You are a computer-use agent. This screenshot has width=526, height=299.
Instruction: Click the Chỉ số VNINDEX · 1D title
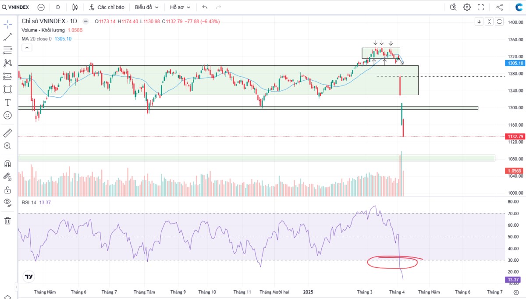coord(50,21)
